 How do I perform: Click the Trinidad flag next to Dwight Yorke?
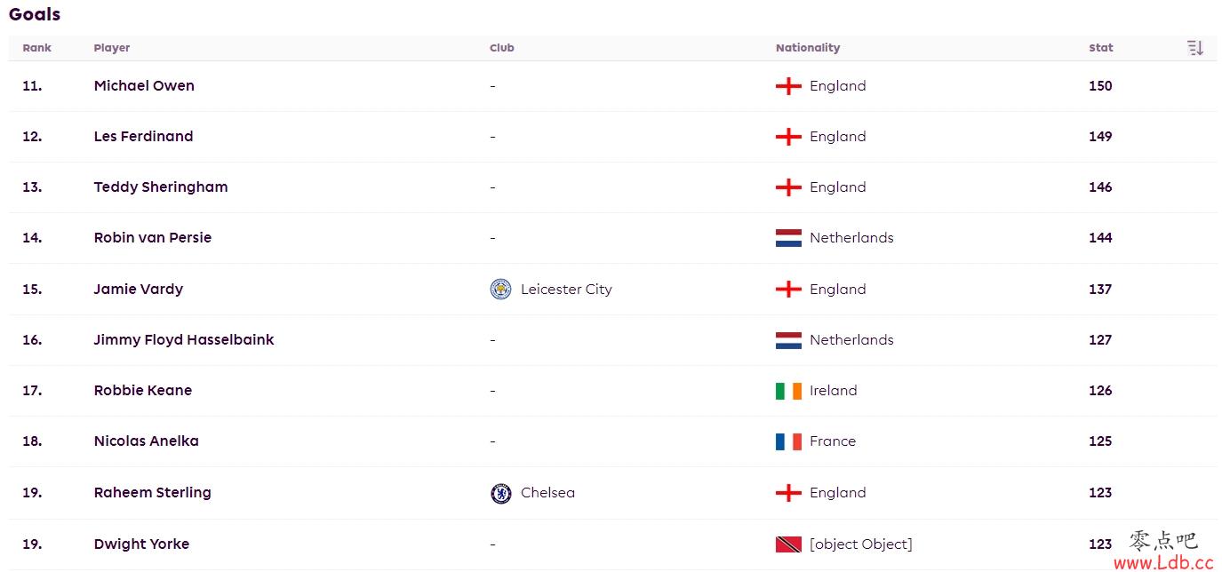[x=788, y=544]
